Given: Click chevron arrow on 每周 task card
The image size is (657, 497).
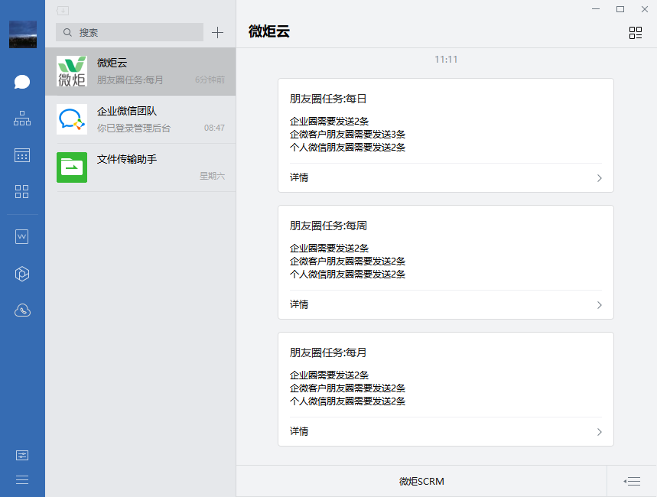Looking at the screenshot, I should tap(599, 305).
